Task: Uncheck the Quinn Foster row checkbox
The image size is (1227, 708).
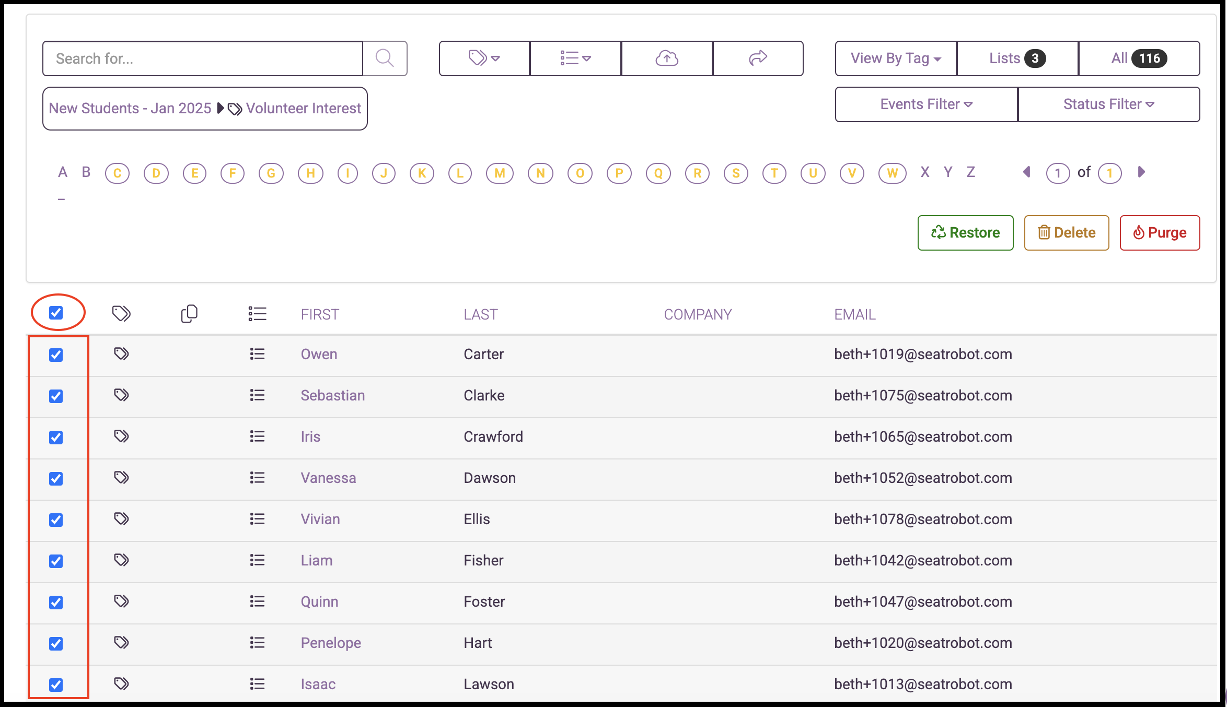Action: [x=56, y=603]
